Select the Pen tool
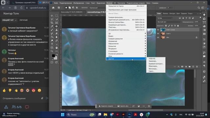Image resolution: width=210 pixels, height=118 pixels. click(56, 41)
